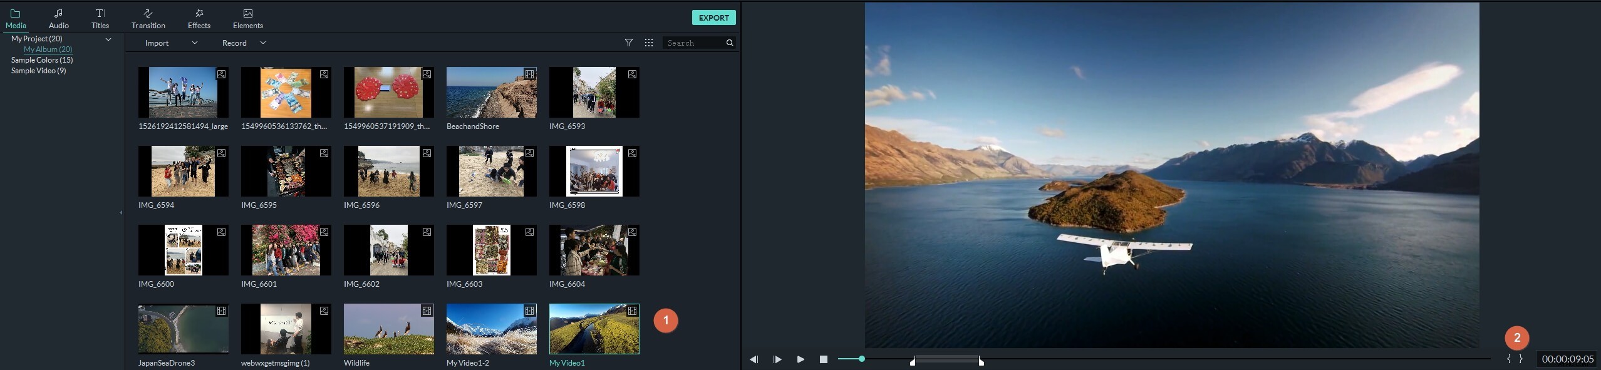Image resolution: width=1601 pixels, height=370 pixels.
Task: Switch to the Elements tab
Action: (x=248, y=19)
